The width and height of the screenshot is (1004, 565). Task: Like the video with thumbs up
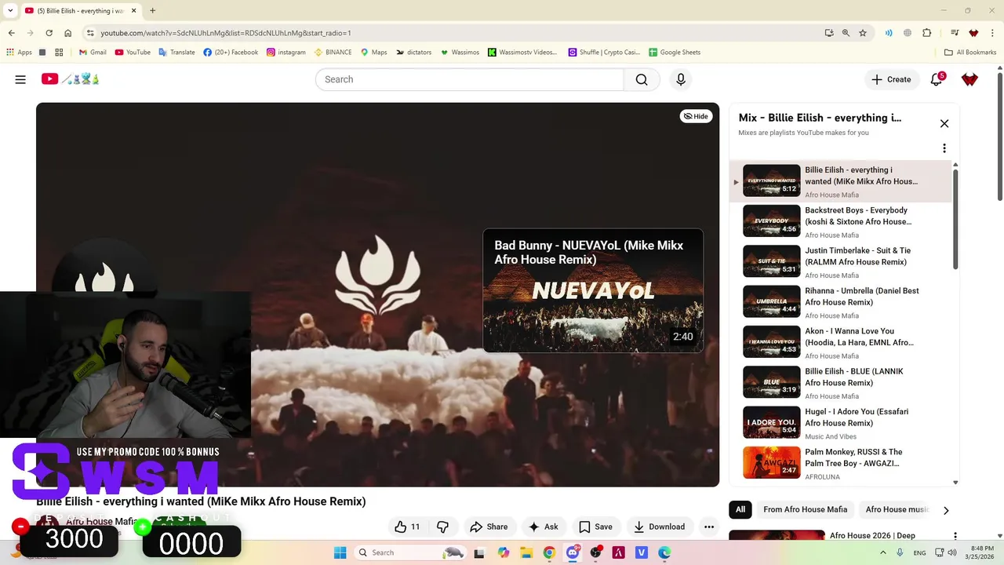pos(407,527)
